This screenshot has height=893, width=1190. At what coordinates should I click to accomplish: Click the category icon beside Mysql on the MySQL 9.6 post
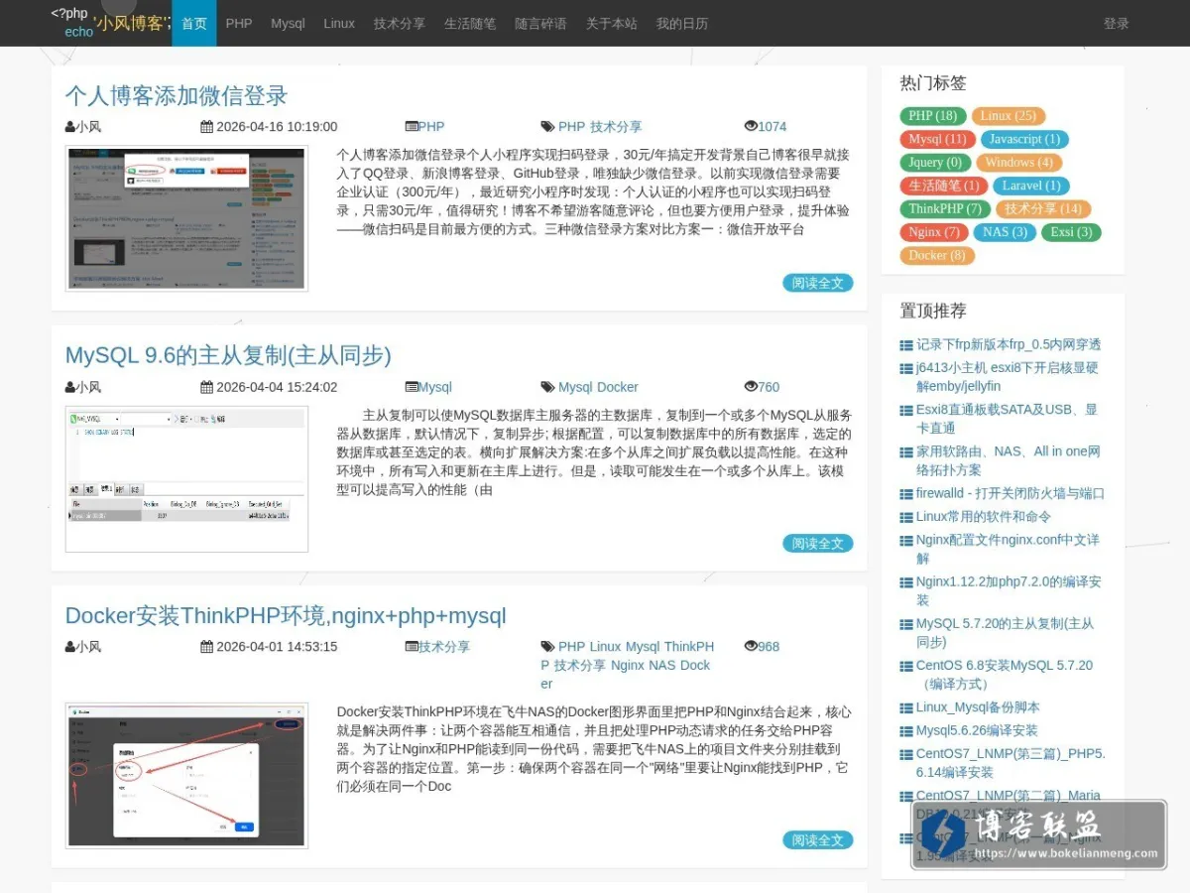[412, 388]
